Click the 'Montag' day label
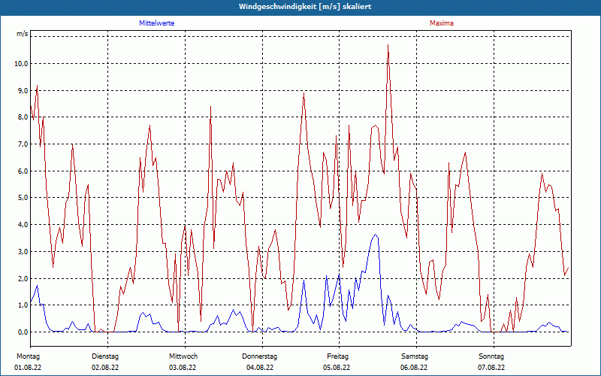The width and height of the screenshot is (601, 376). coord(28,356)
